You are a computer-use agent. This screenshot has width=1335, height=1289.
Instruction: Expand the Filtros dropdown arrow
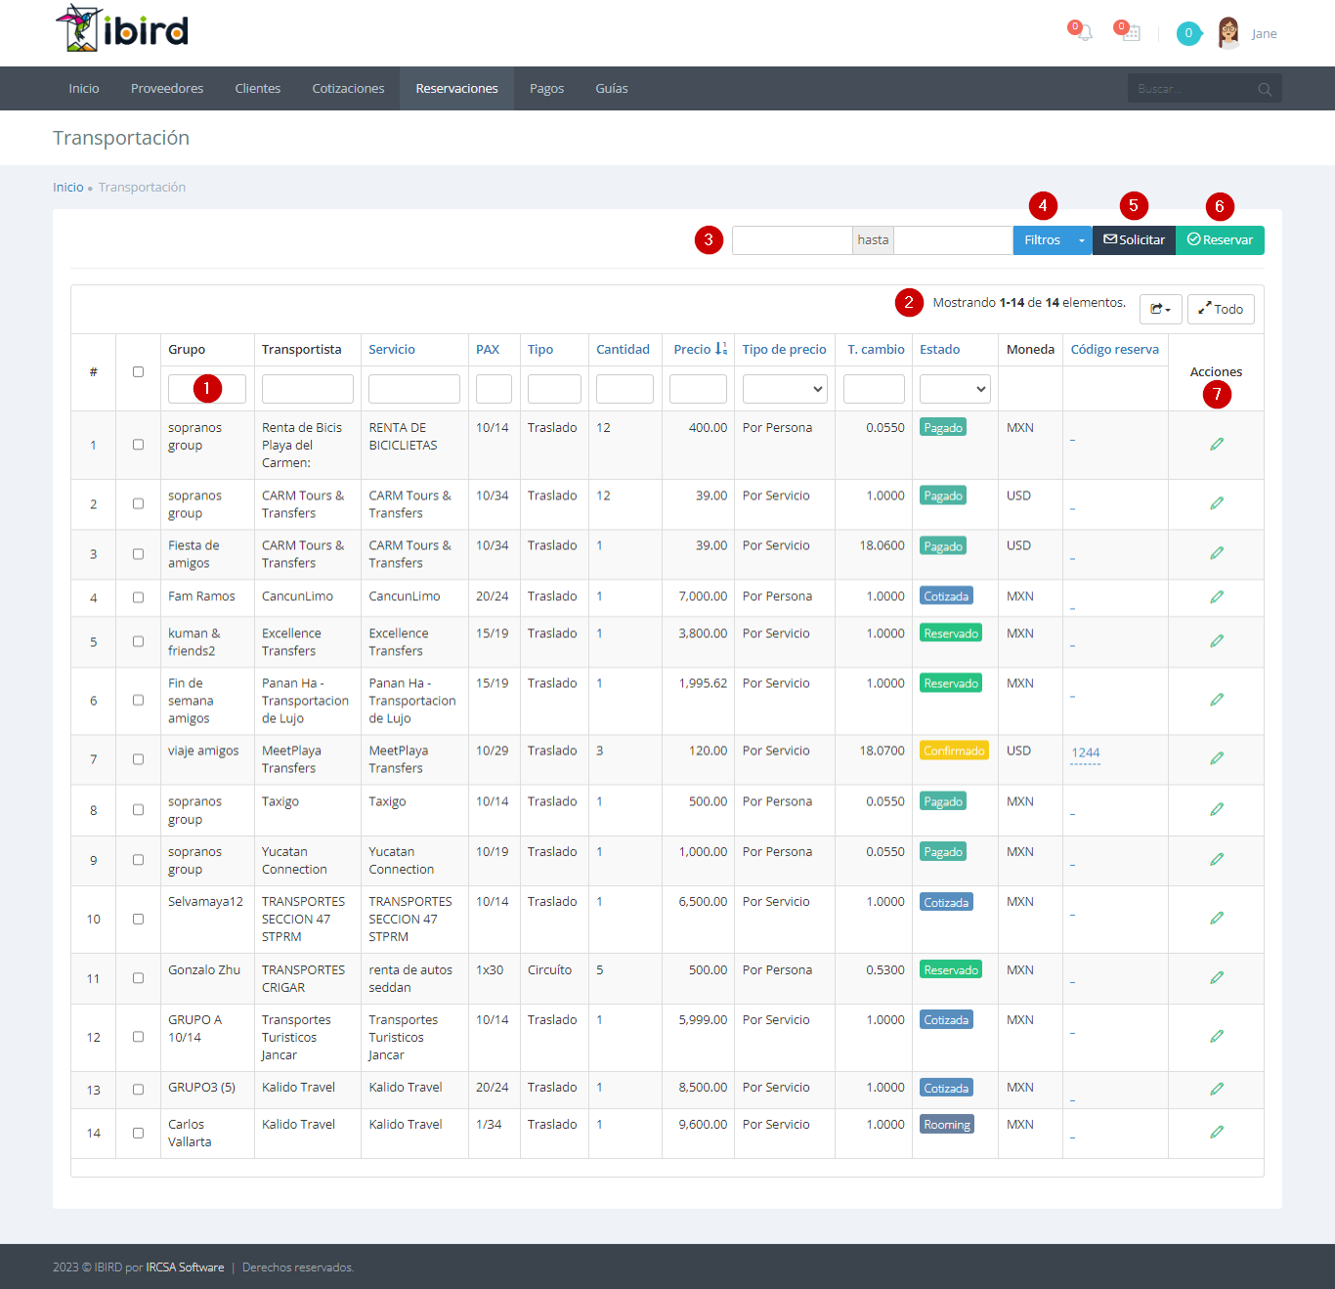click(x=1082, y=240)
